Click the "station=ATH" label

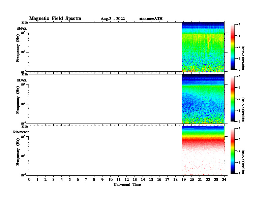[x=151, y=19]
